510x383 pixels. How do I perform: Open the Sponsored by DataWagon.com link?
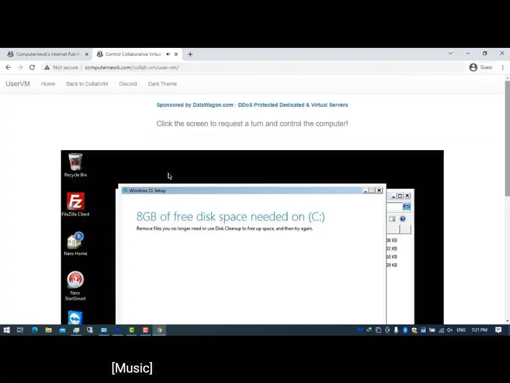click(x=252, y=105)
